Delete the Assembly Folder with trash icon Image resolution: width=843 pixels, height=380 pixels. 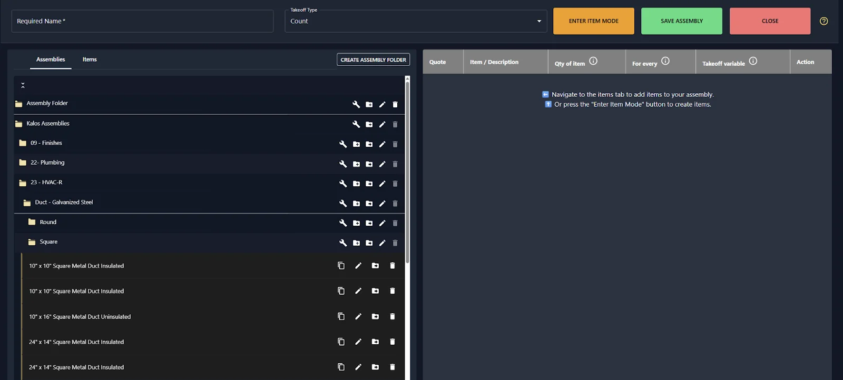pyautogui.click(x=395, y=104)
